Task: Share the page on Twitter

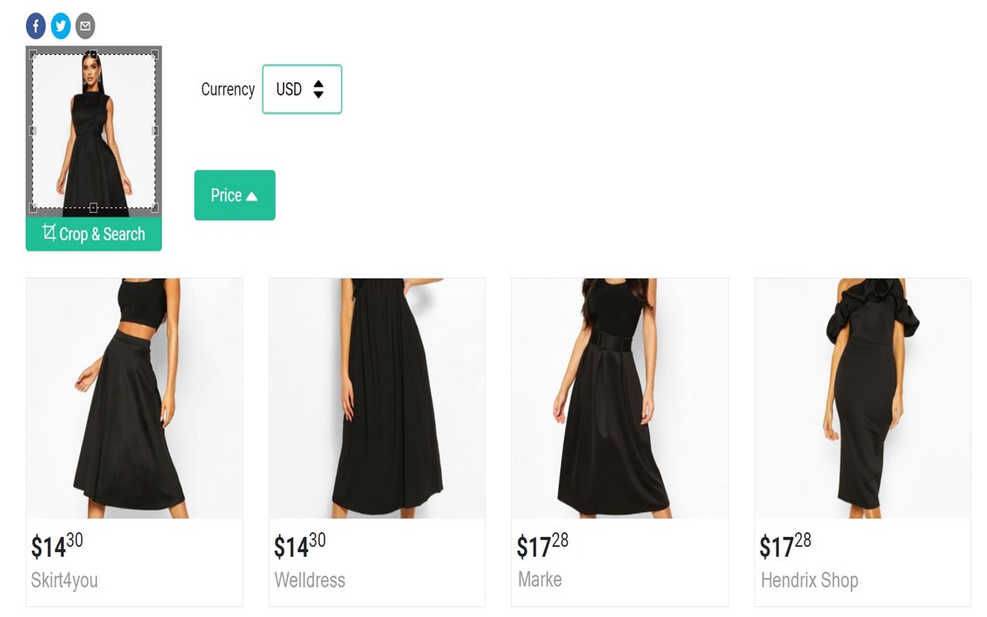Action: click(x=60, y=26)
